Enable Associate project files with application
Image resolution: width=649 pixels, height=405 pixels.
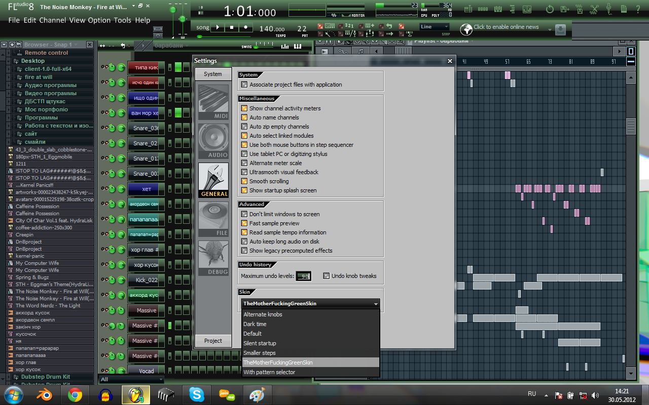244,85
